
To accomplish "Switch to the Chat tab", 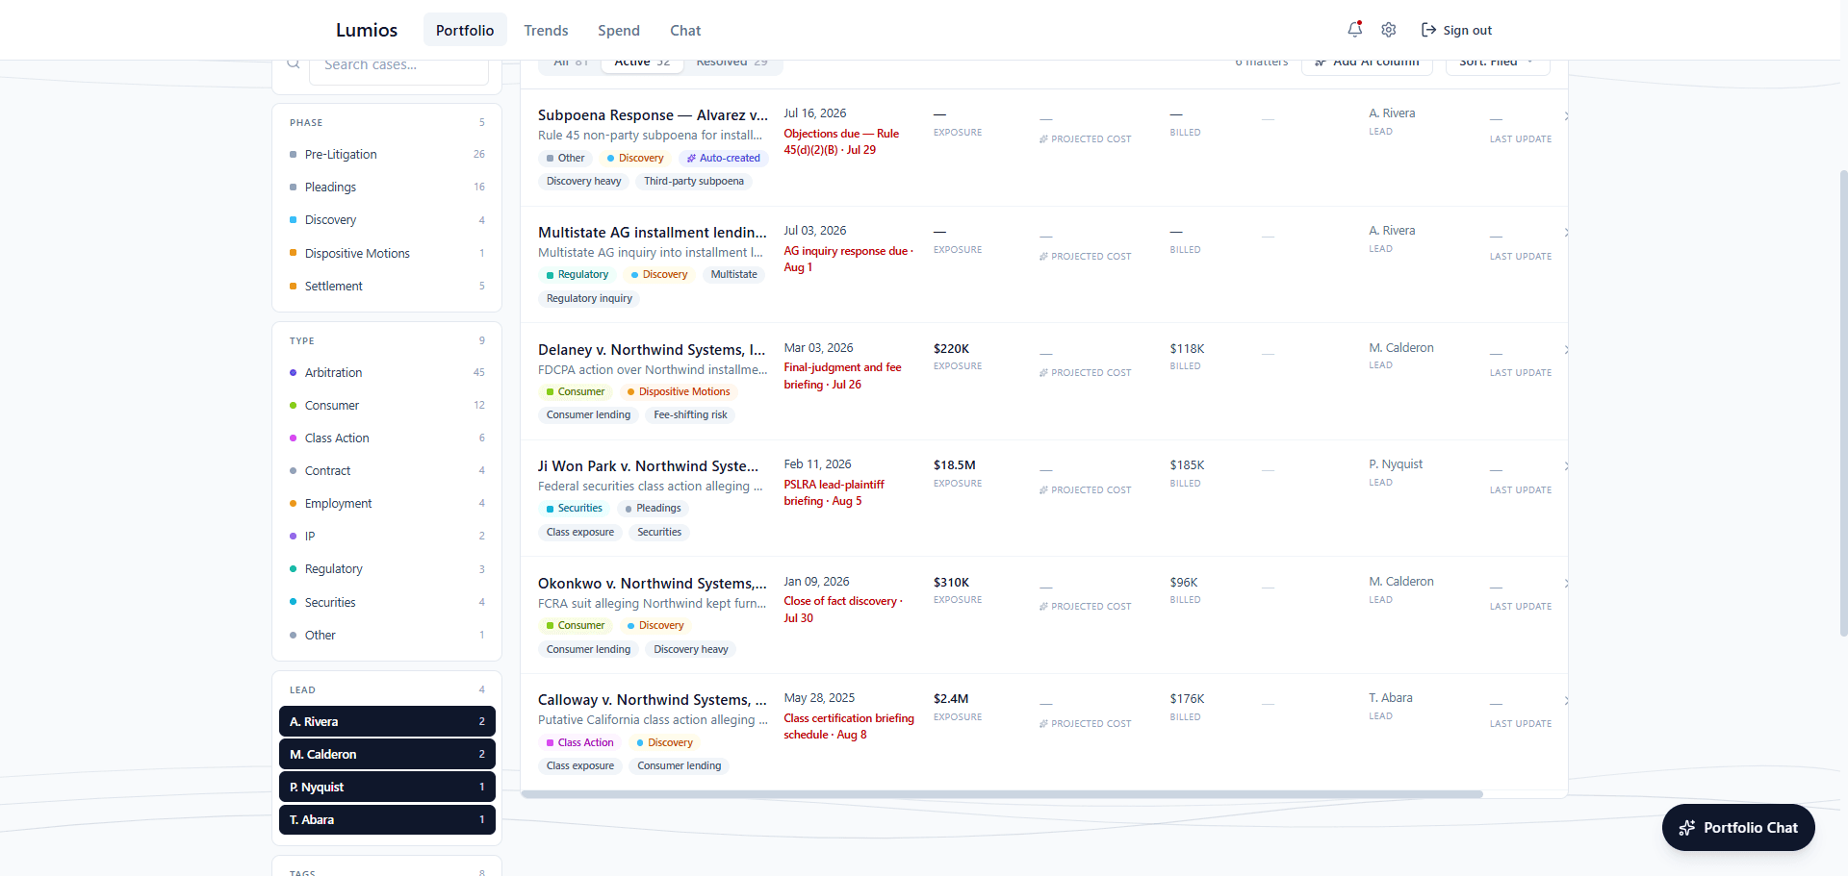I will 685,30.
